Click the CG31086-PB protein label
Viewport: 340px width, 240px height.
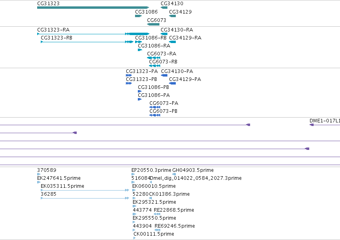tap(153, 87)
